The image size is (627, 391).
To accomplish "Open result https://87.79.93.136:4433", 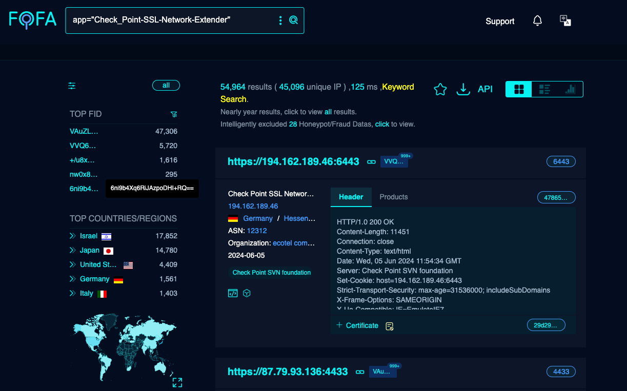I will point(288,372).
